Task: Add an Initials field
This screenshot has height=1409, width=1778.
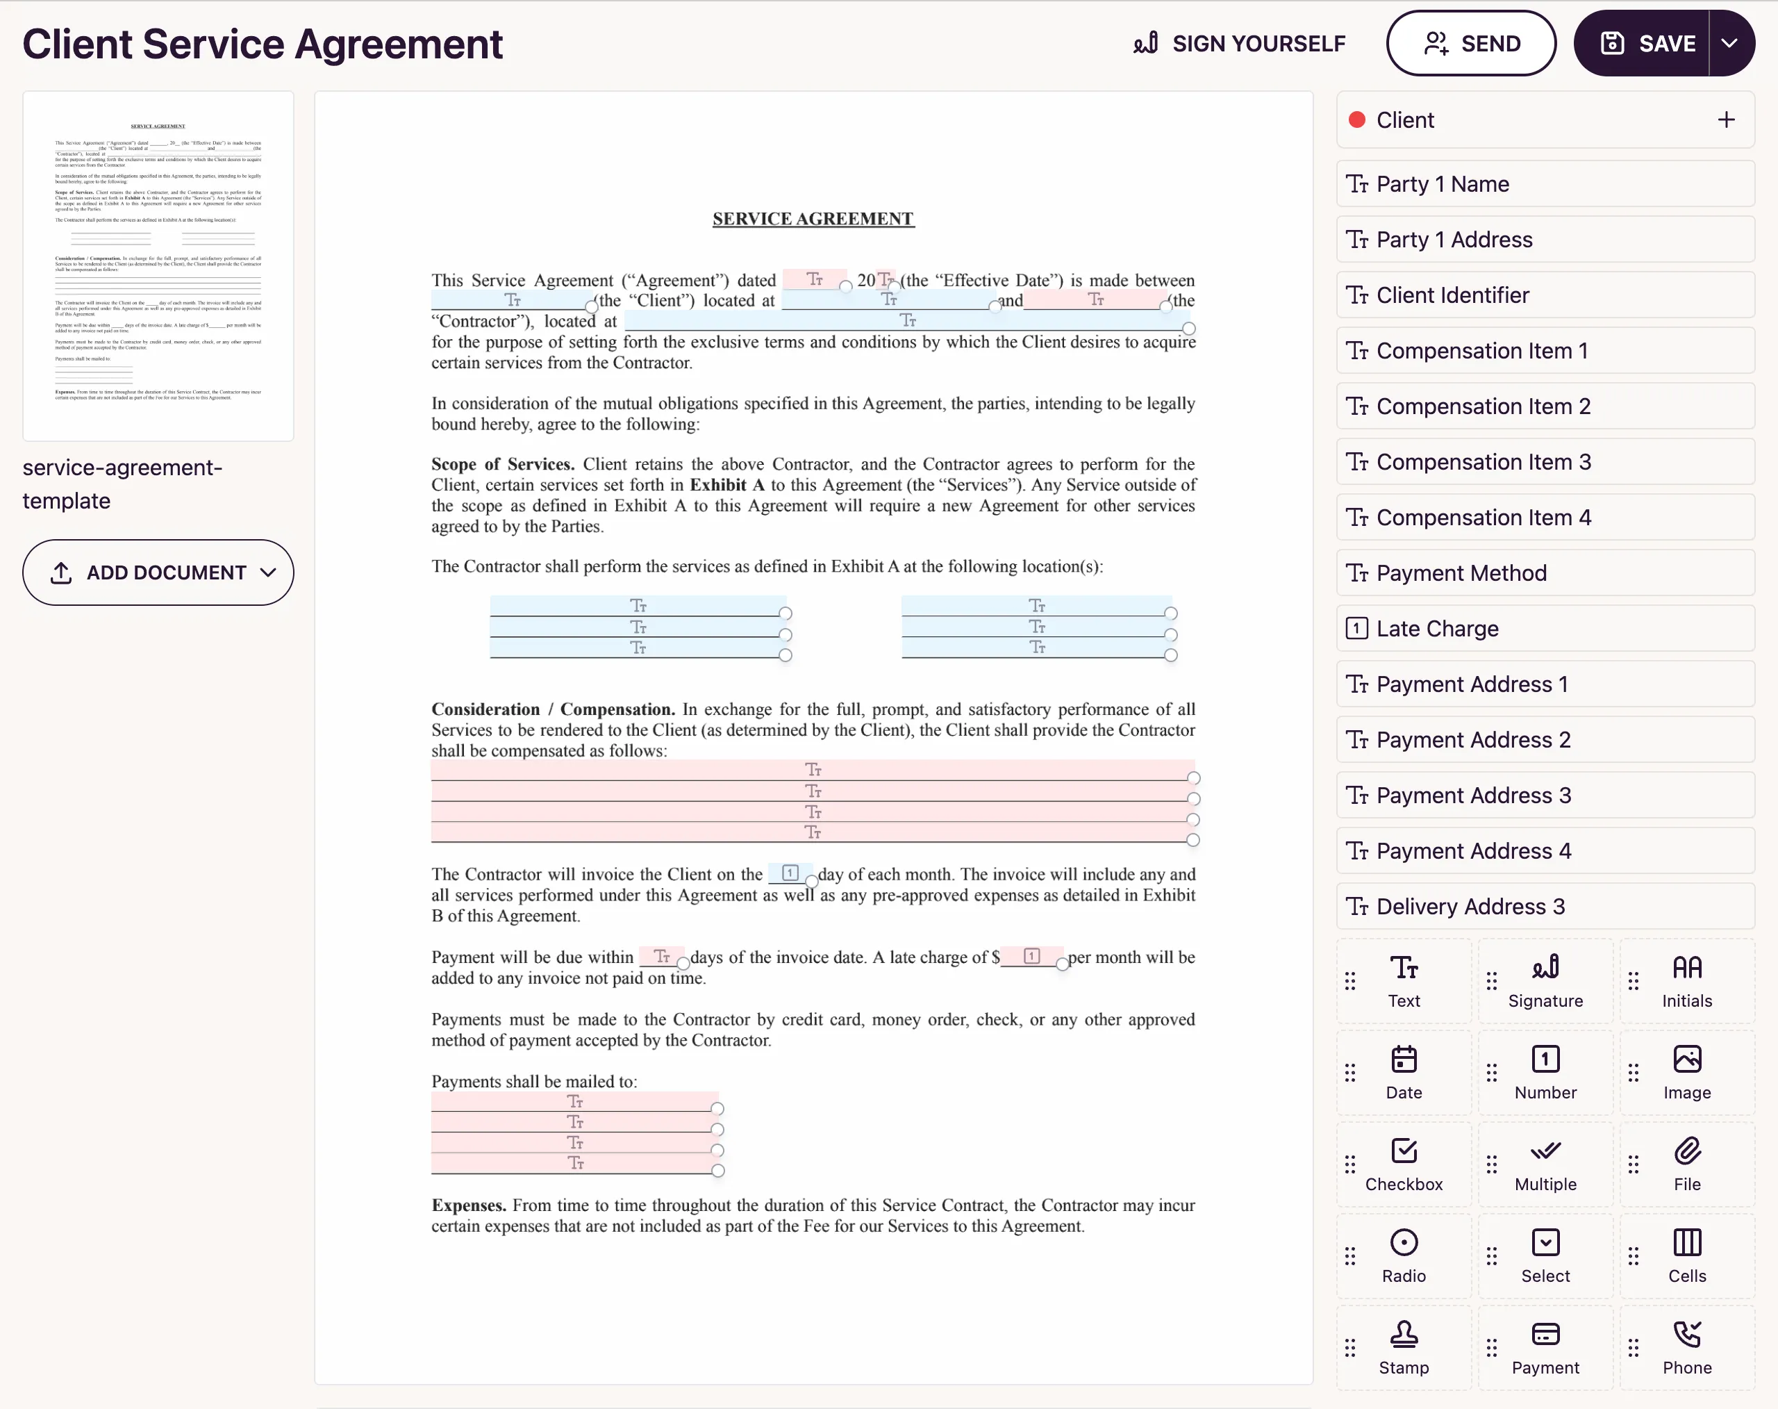Action: pyautogui.click(x=1686, y=981)
